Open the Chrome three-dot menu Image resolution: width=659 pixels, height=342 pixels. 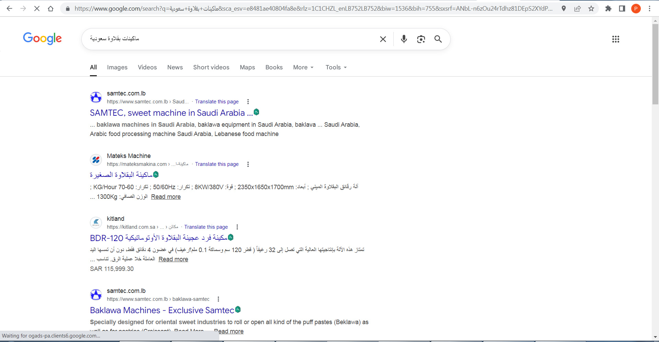pyautogui.click(x=649, y=9)
